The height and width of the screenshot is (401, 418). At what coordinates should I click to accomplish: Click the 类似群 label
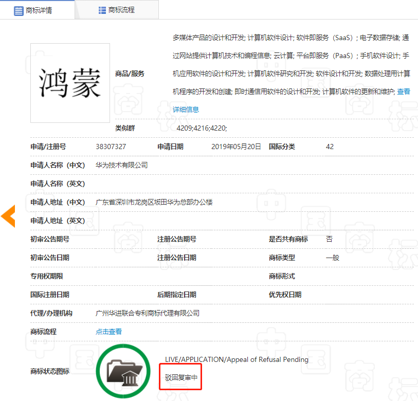[125, 128]
